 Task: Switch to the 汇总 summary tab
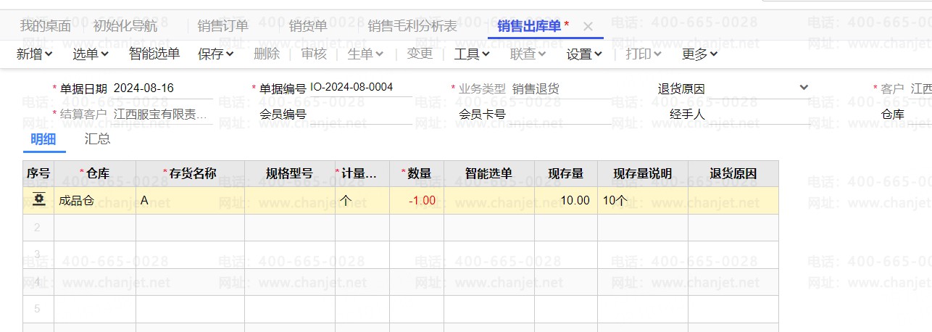98,139
